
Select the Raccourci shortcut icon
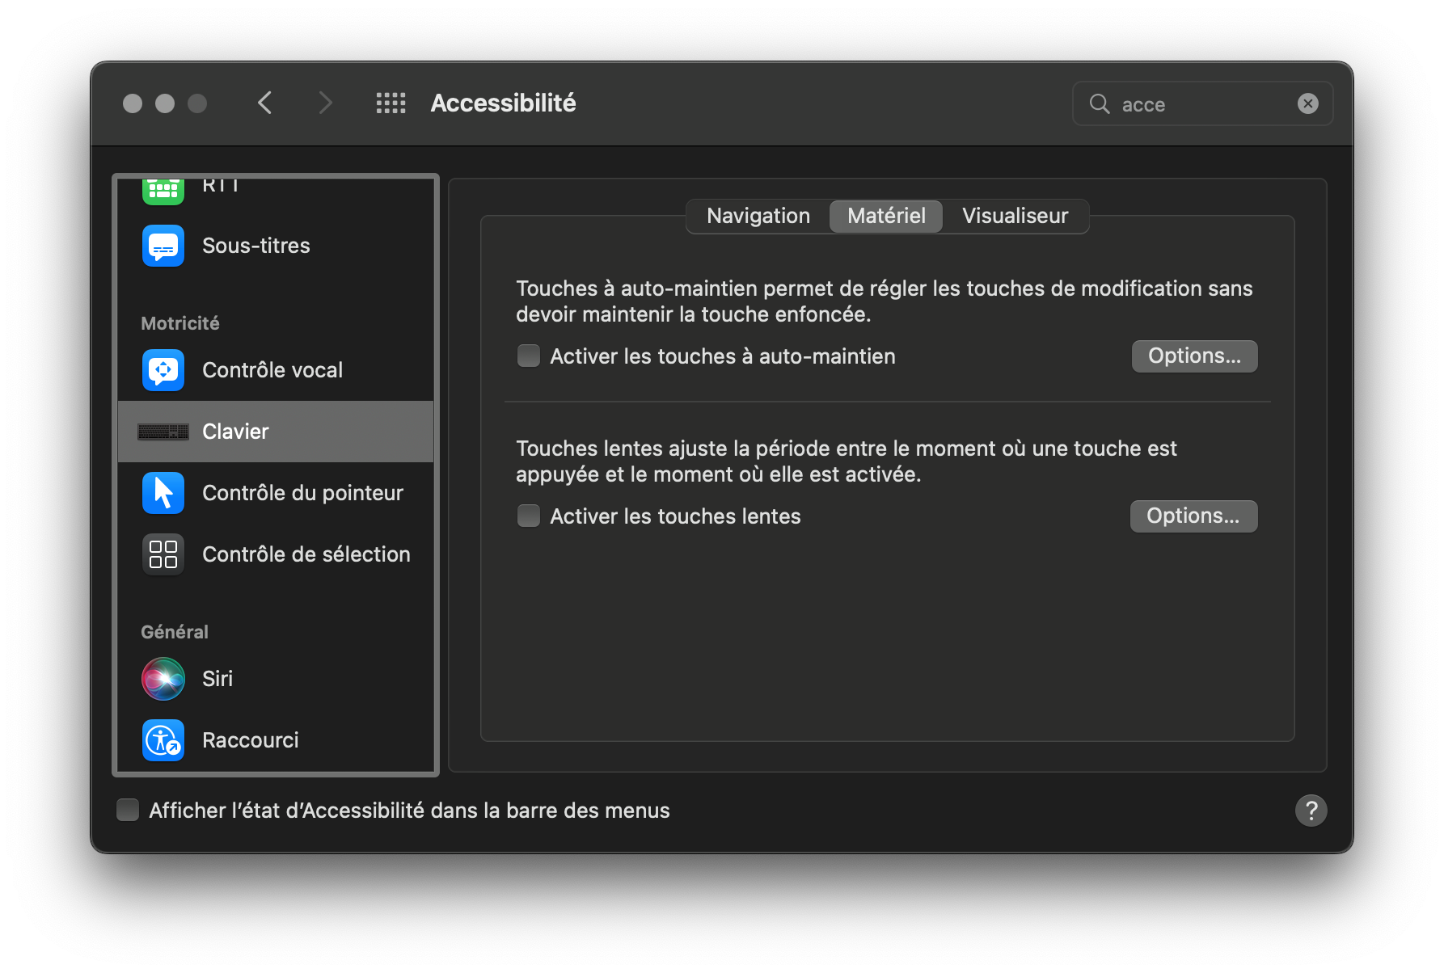point(163,739)
